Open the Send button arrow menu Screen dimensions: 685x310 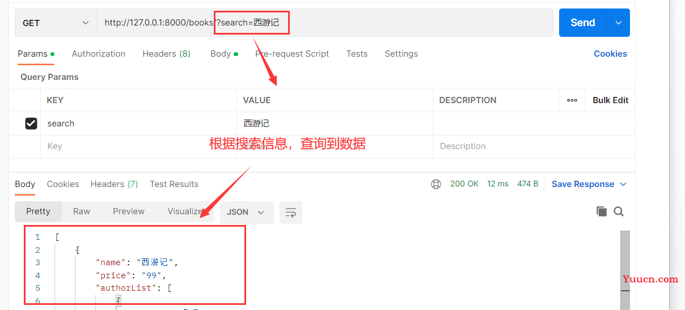pos(618,23)
